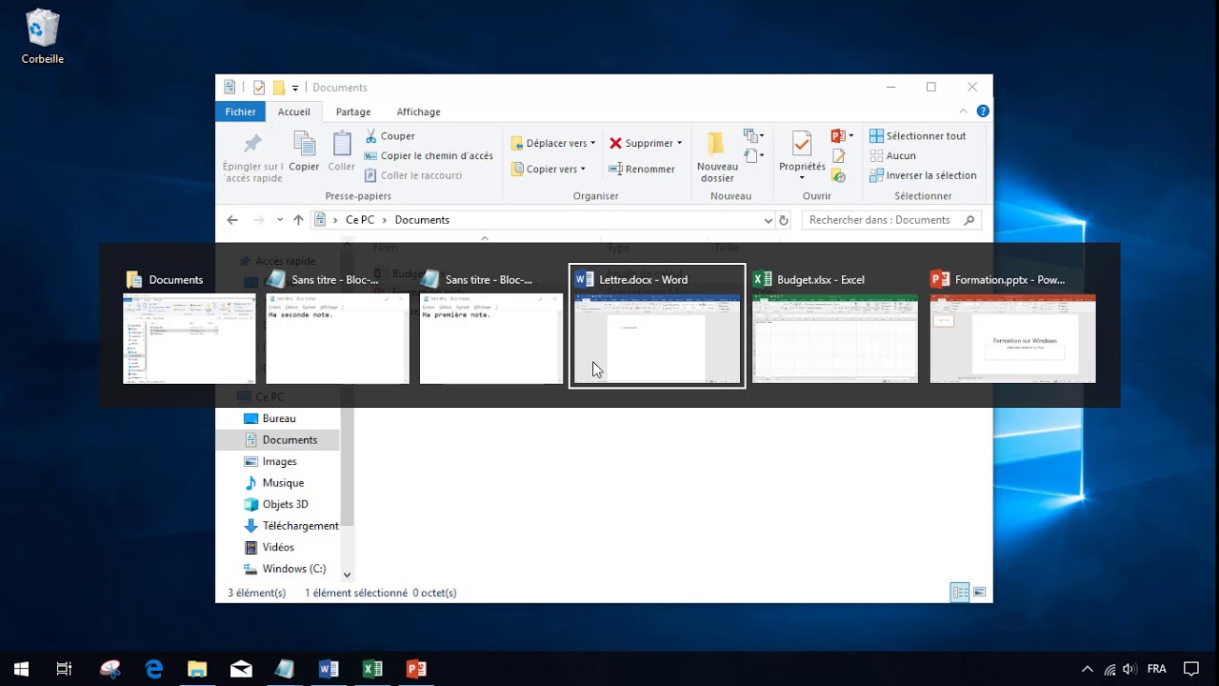Open the Windows Start menu

tap(21, 669)
